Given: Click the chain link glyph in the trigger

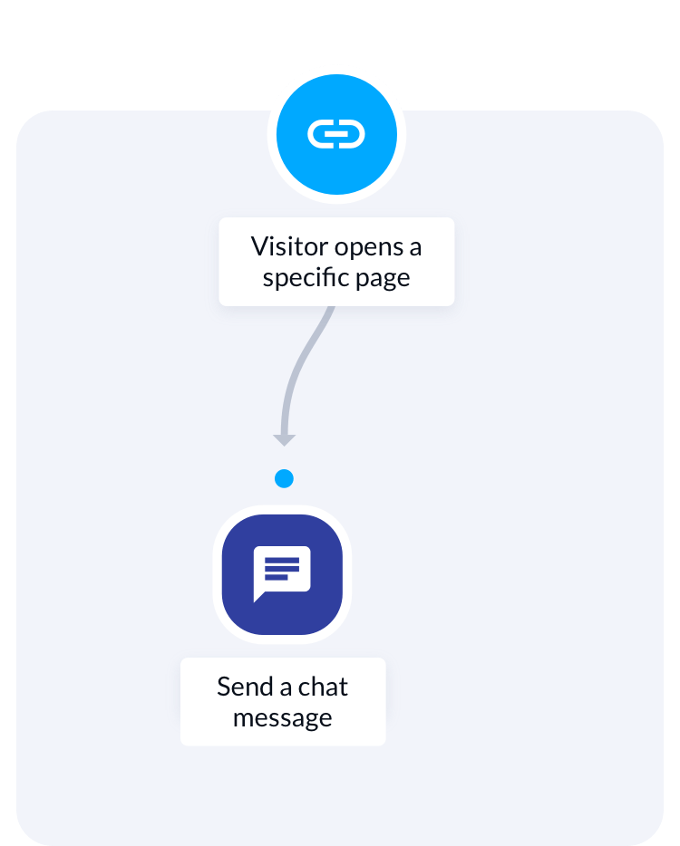Looking at the screenshot, I should [x=336, y=134].
